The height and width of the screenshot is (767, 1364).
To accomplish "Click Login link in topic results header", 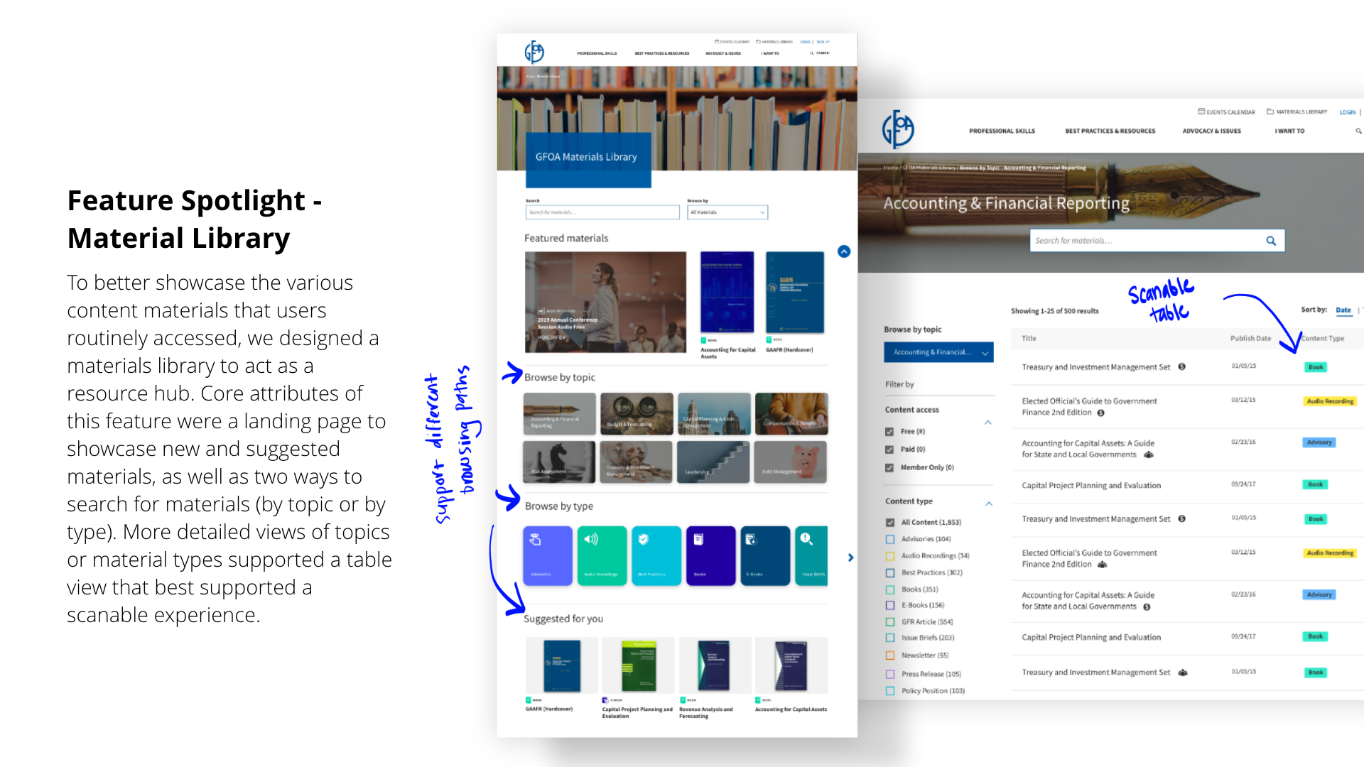I will (x=1348, y=112).
